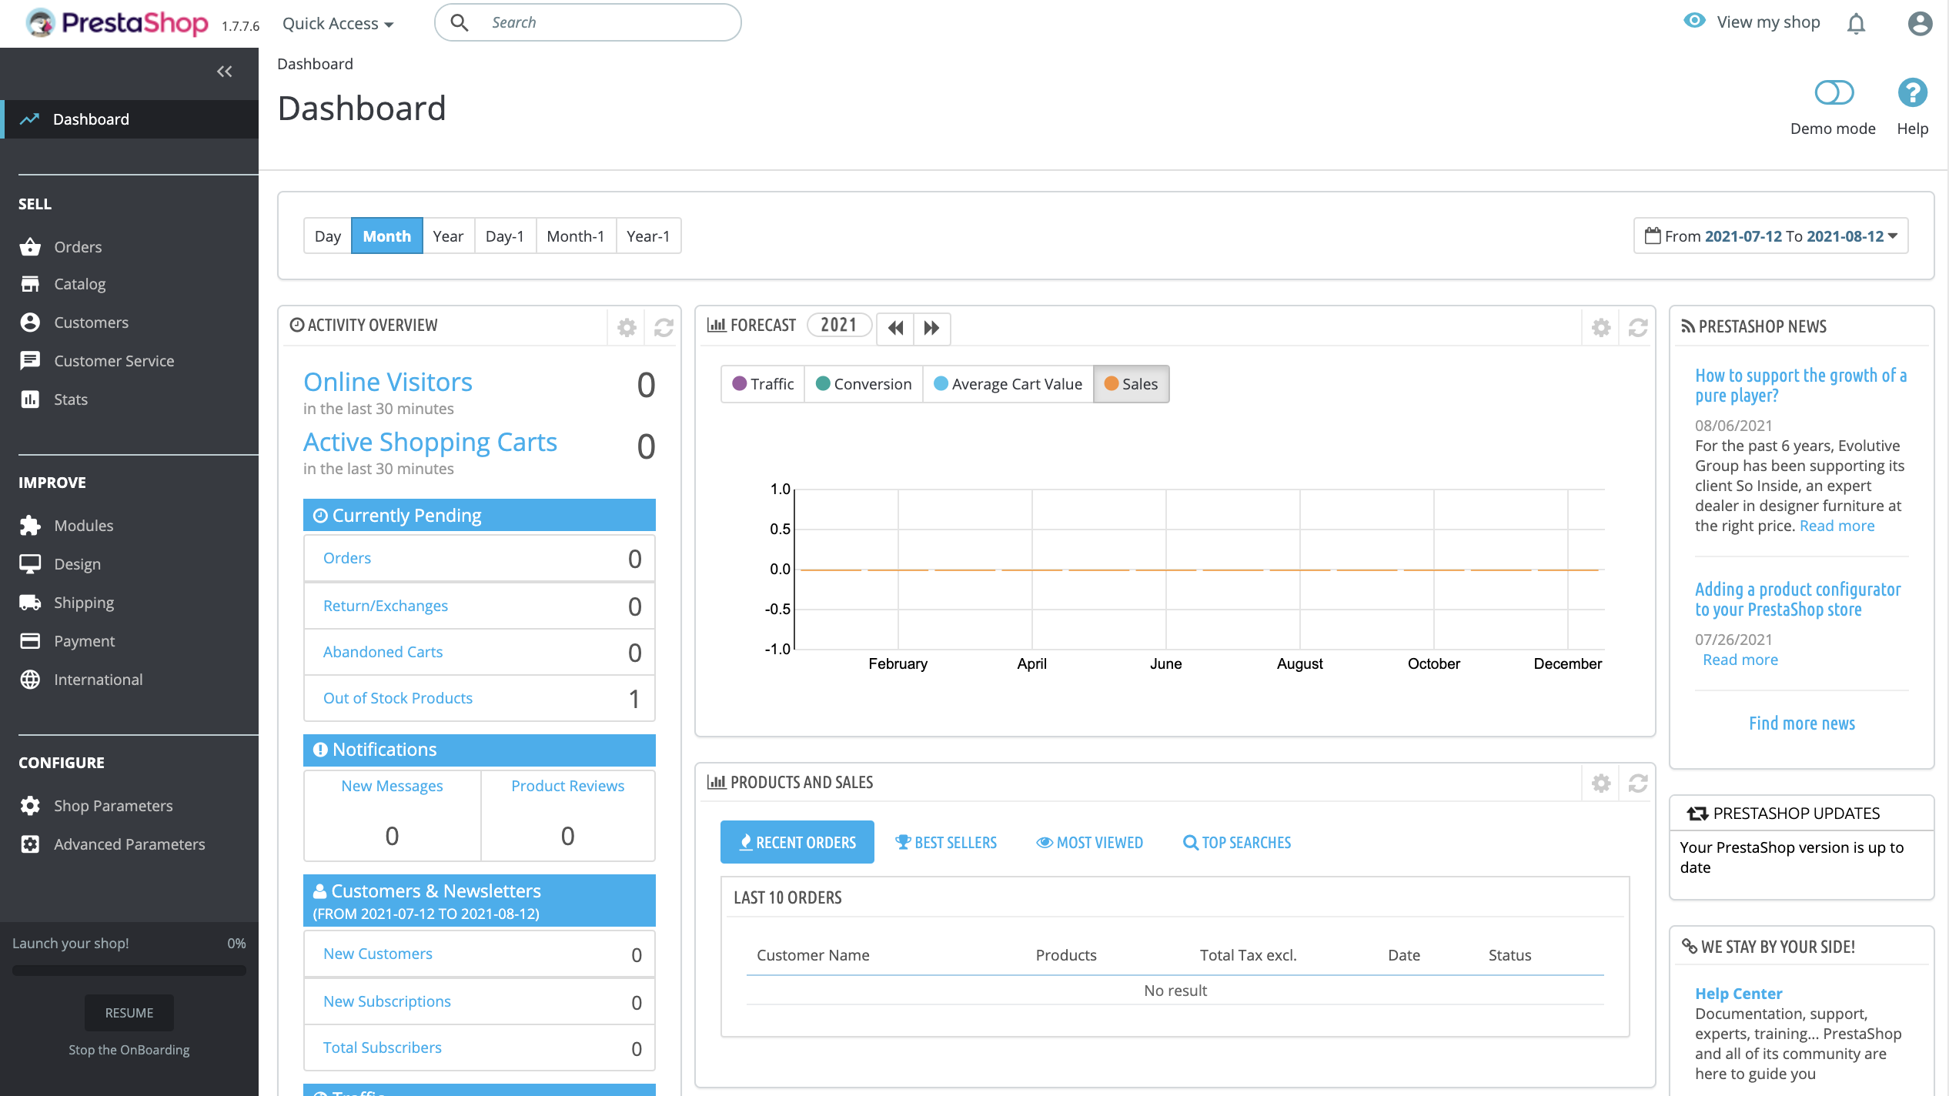1949x1096 pixels.
Task: Open Dashboard in sidebar menu
Action: pyautogui.click(x=129, y=119)
